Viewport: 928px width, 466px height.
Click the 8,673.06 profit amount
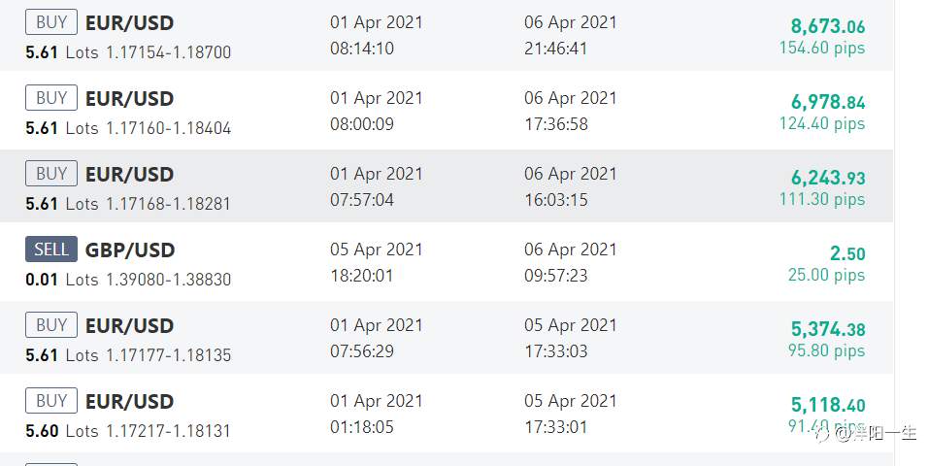[828, 26]
